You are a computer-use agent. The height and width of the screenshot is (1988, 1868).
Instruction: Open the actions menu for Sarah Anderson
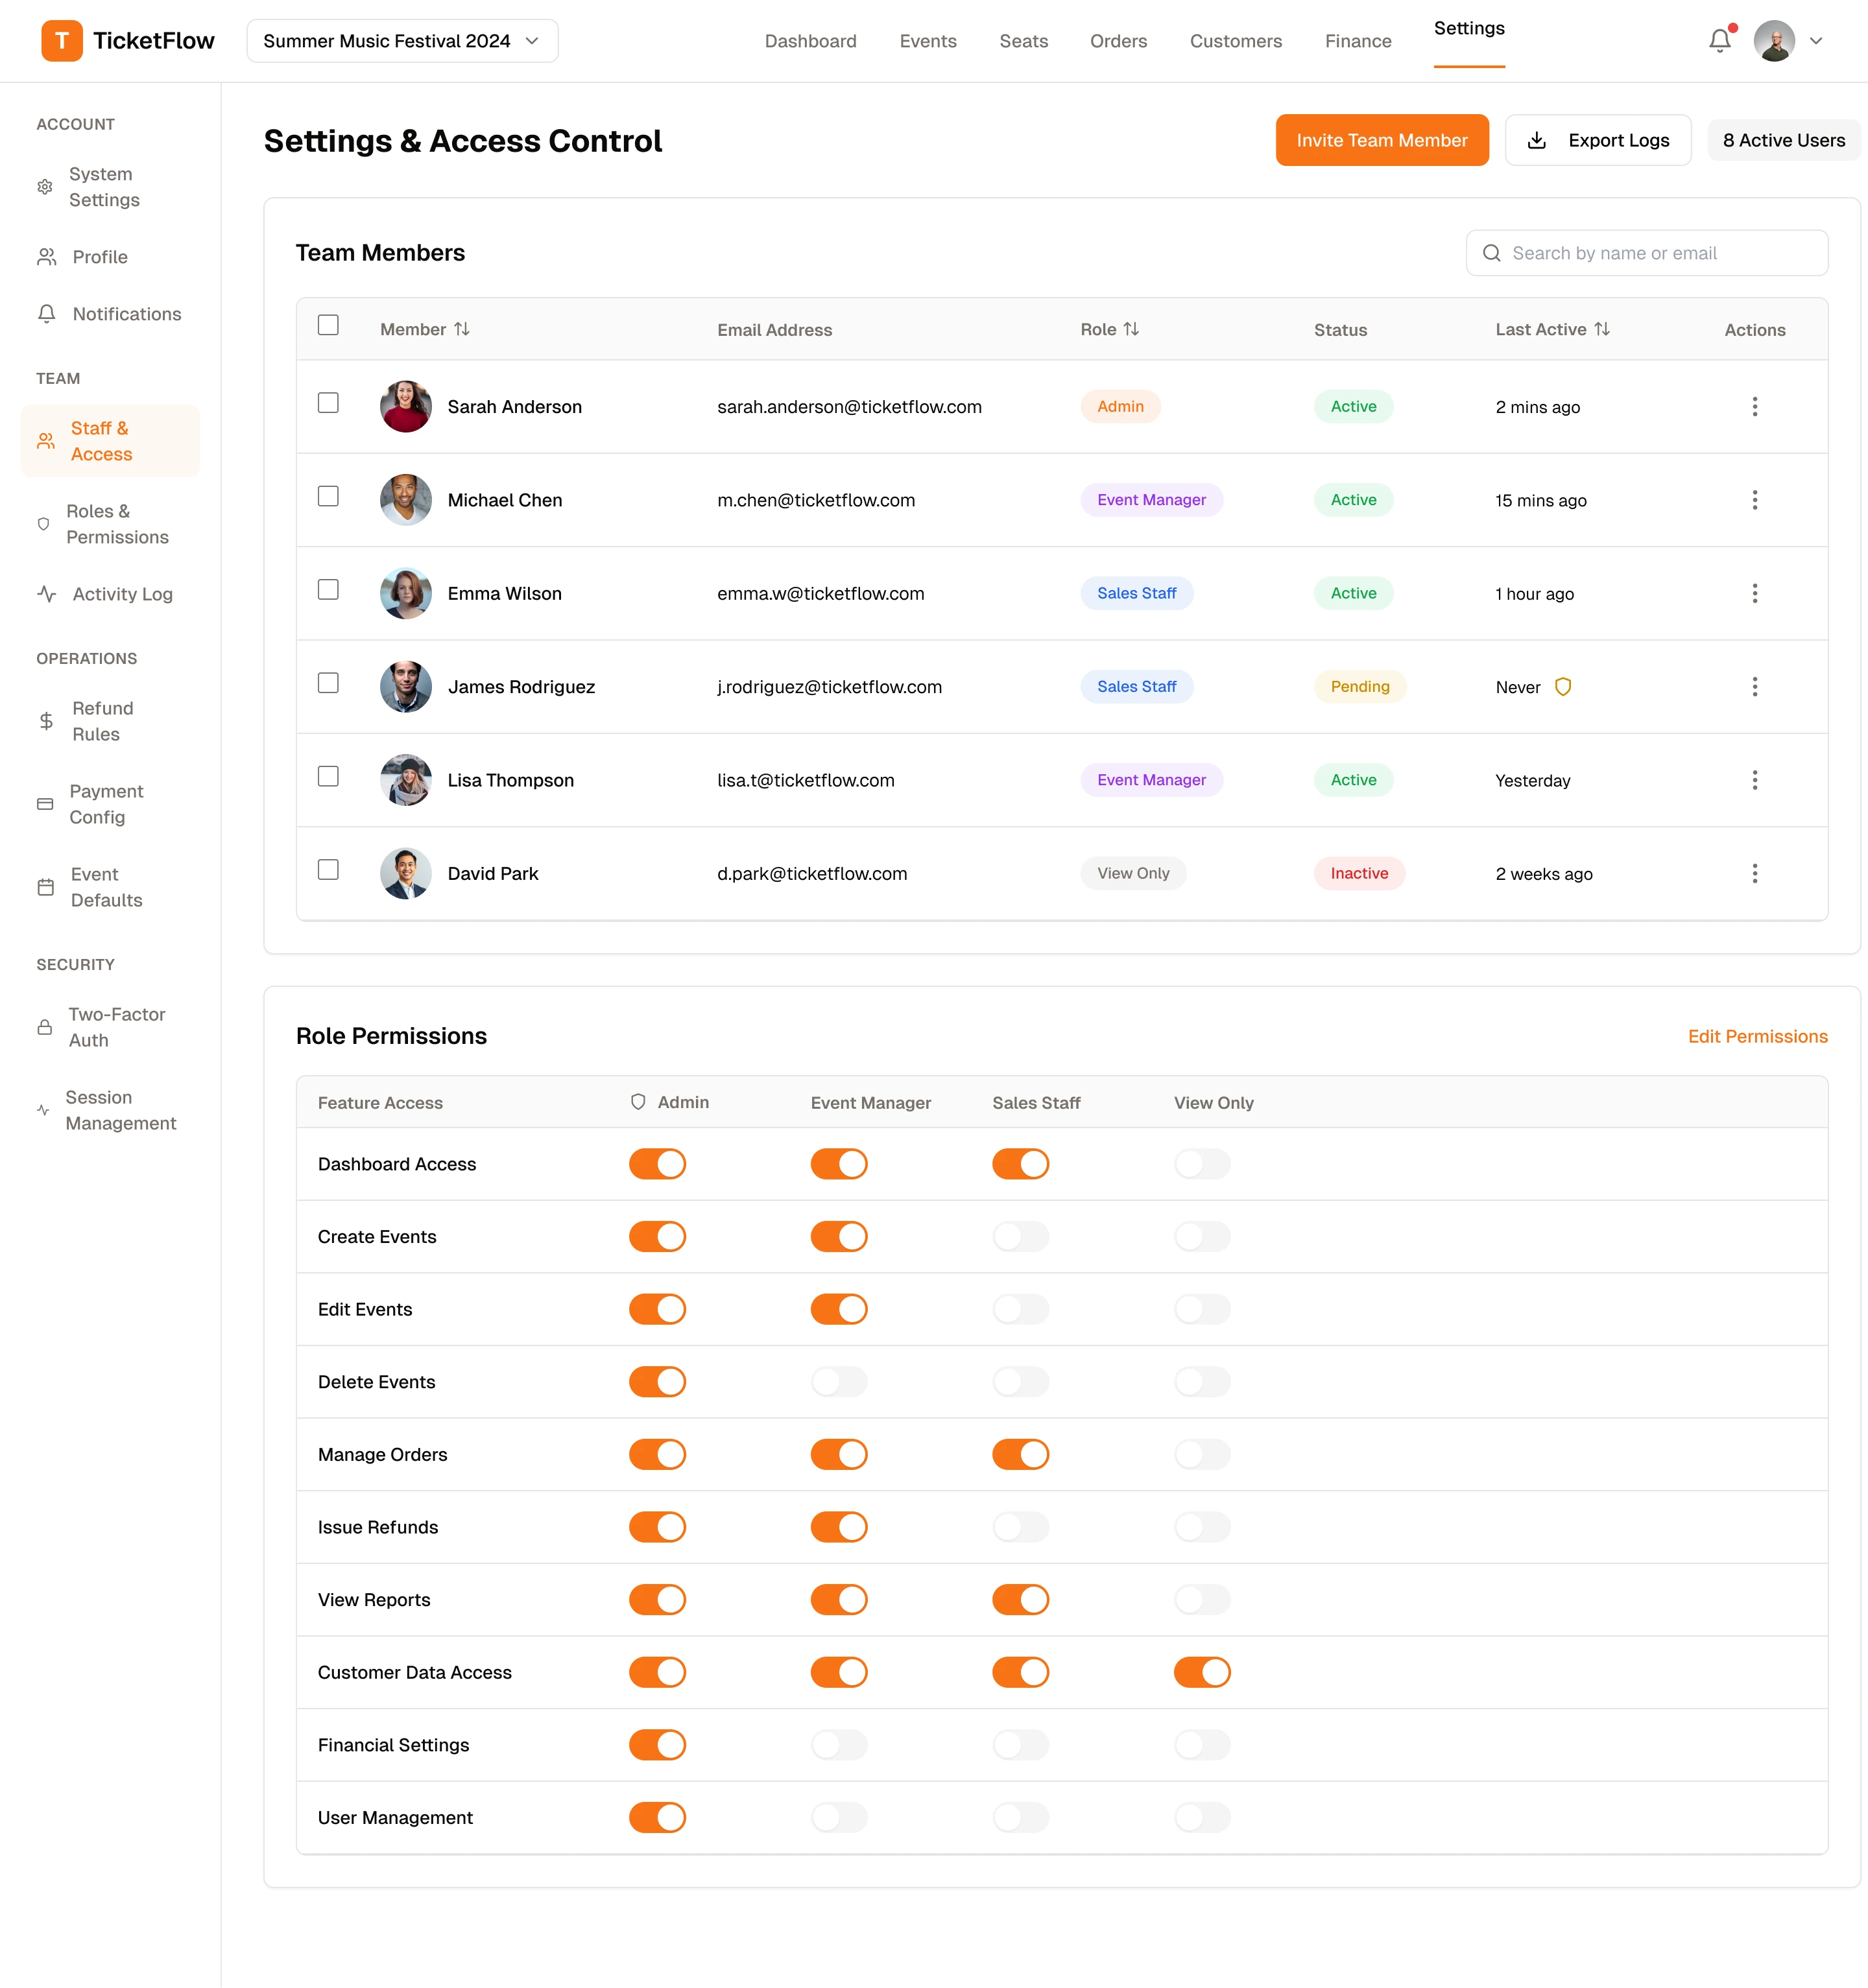pos(1754,407)
